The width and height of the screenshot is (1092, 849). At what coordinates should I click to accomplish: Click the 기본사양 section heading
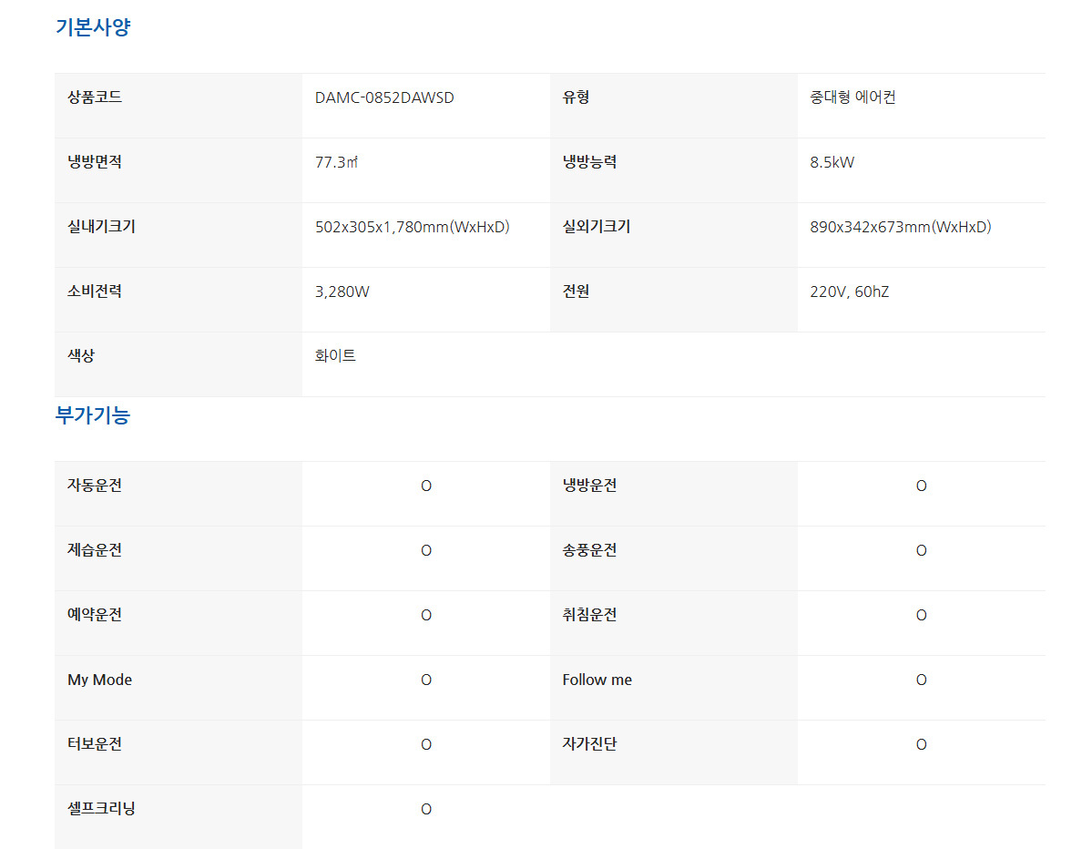click(93, 27)
